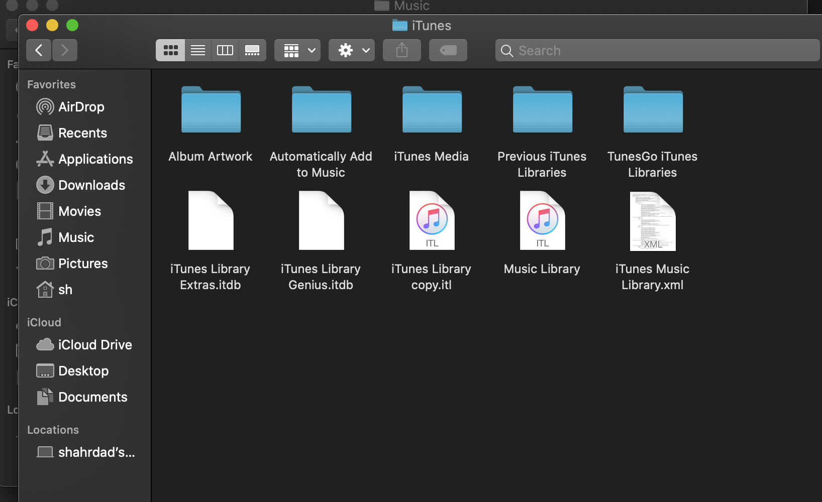
Task: Select shahrdad's computer under Locations
Action: click(85, 452)
